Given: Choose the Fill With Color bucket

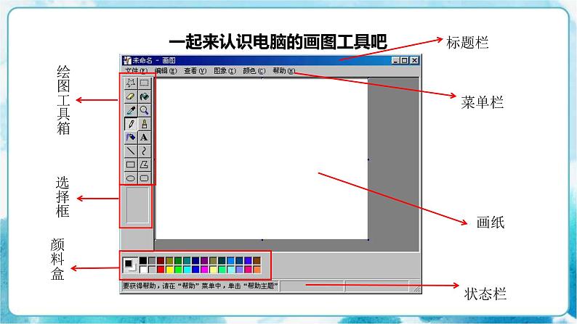Looking at the screenshot, I should 144,96.
